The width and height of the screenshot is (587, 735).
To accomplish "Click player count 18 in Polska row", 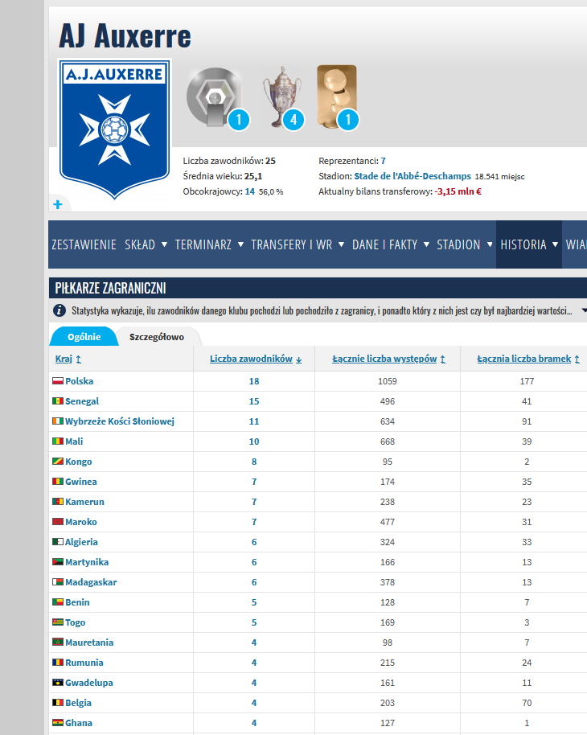I will point(254,381).
